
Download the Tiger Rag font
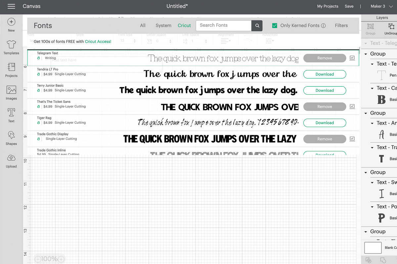325,123
